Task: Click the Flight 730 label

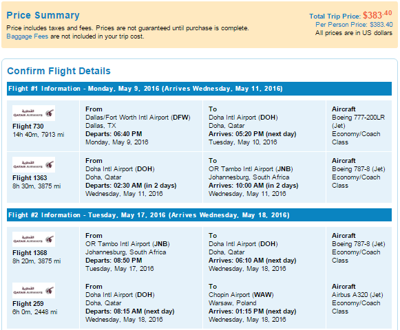Action: pos(28,126)
